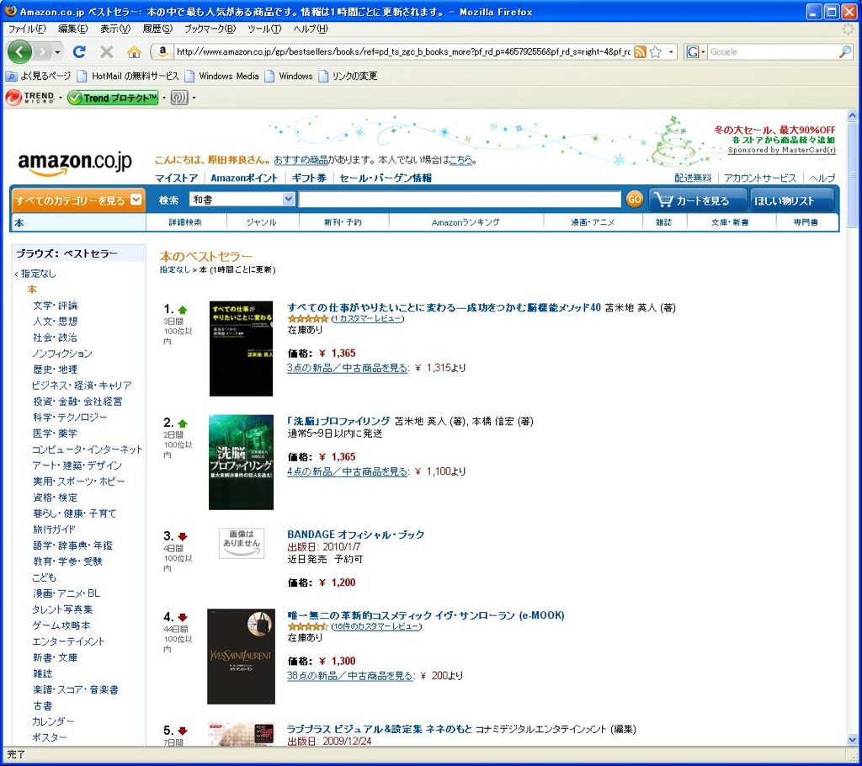Click the Amazonポイント link
Screen dimensions: 862x766
click(244, 178)
